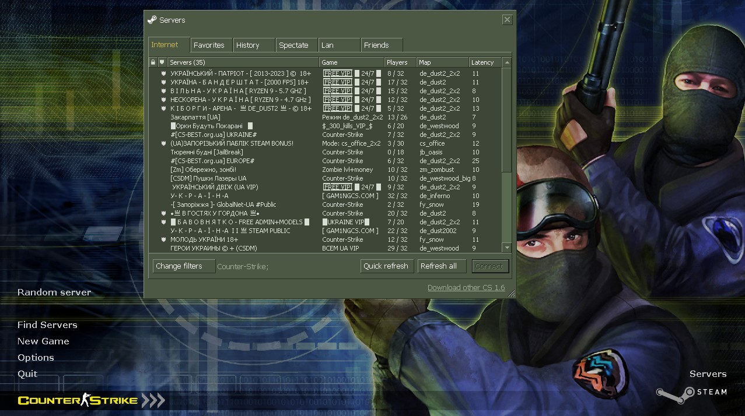The height and width of the screenshot is (416, 745).
Task: Open the Download other CS 1.6 link
Action: [466, 288]
